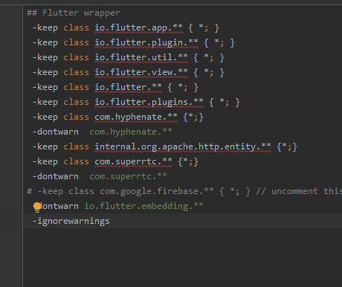Click the '## Flutter wrapper' comment line
The height and width of the screenshot is (287, 342).
coord(74,13)
